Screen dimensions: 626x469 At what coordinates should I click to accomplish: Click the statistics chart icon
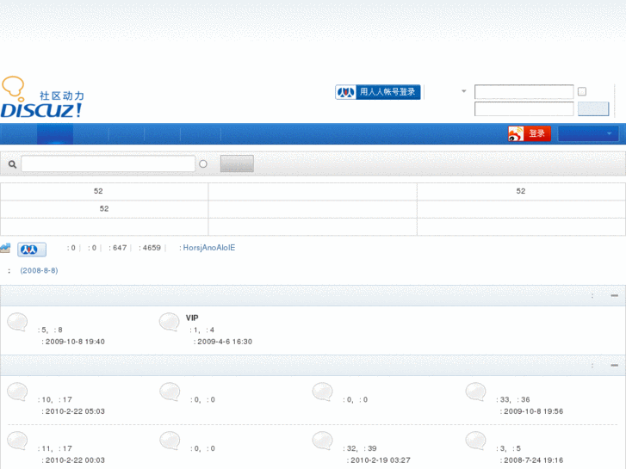pyautogui.click(x=5, y=248)
